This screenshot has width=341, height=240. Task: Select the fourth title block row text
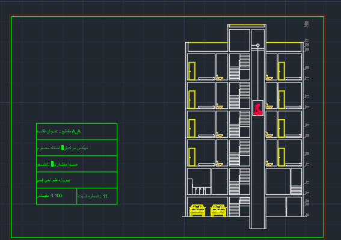(x=54, y=180)
